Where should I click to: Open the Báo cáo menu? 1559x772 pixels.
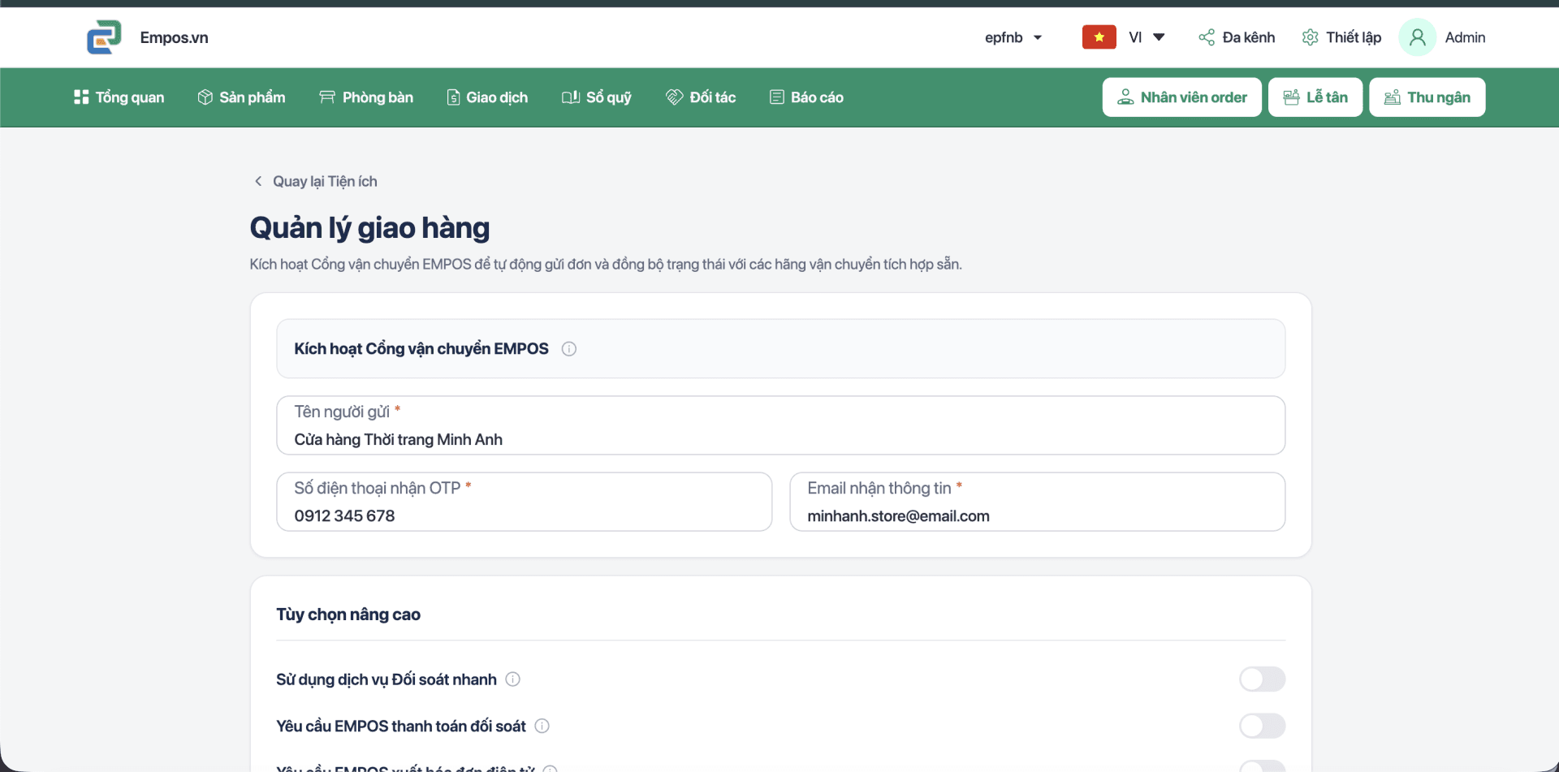coord(806,97)
